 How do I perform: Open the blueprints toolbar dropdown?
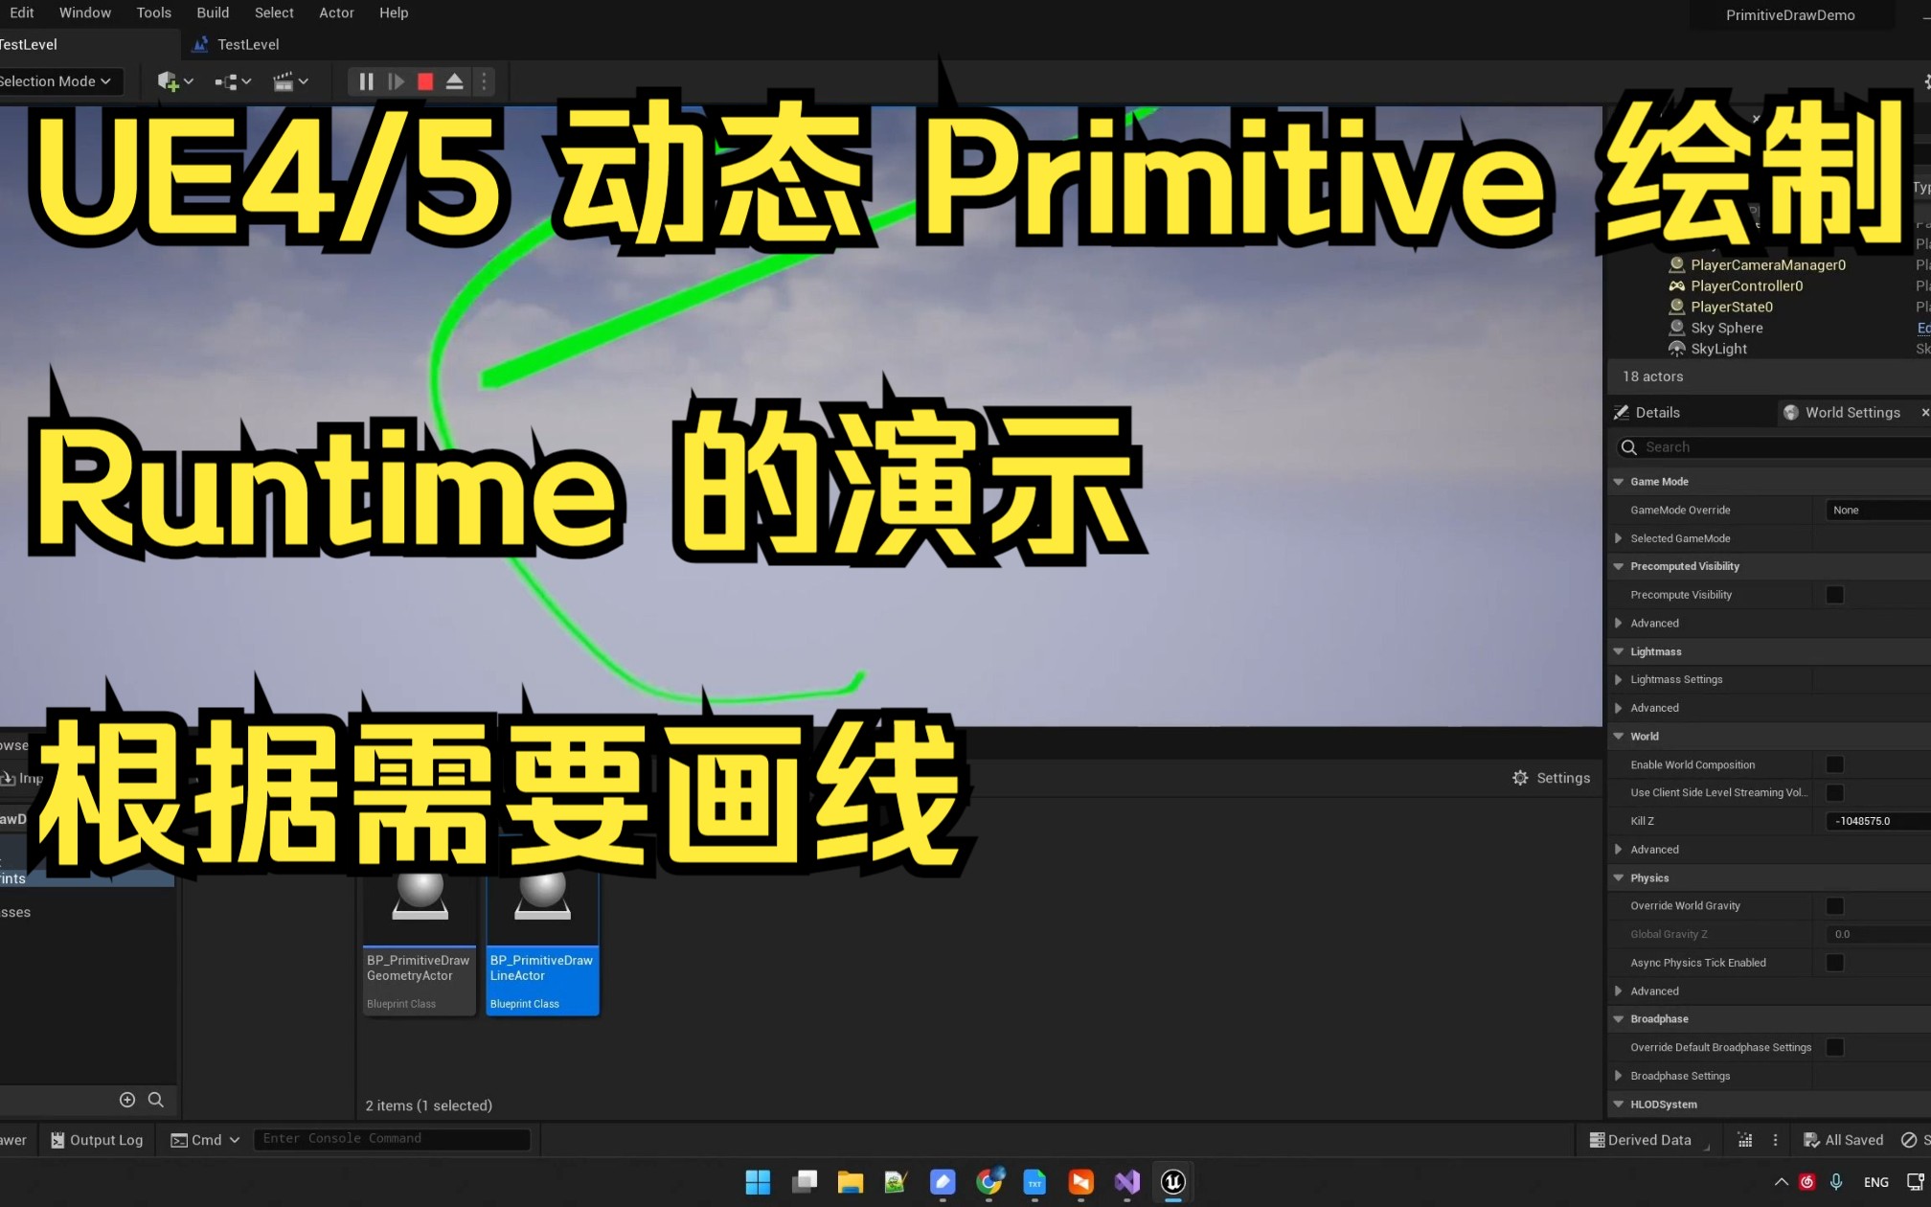coord(233,81)
